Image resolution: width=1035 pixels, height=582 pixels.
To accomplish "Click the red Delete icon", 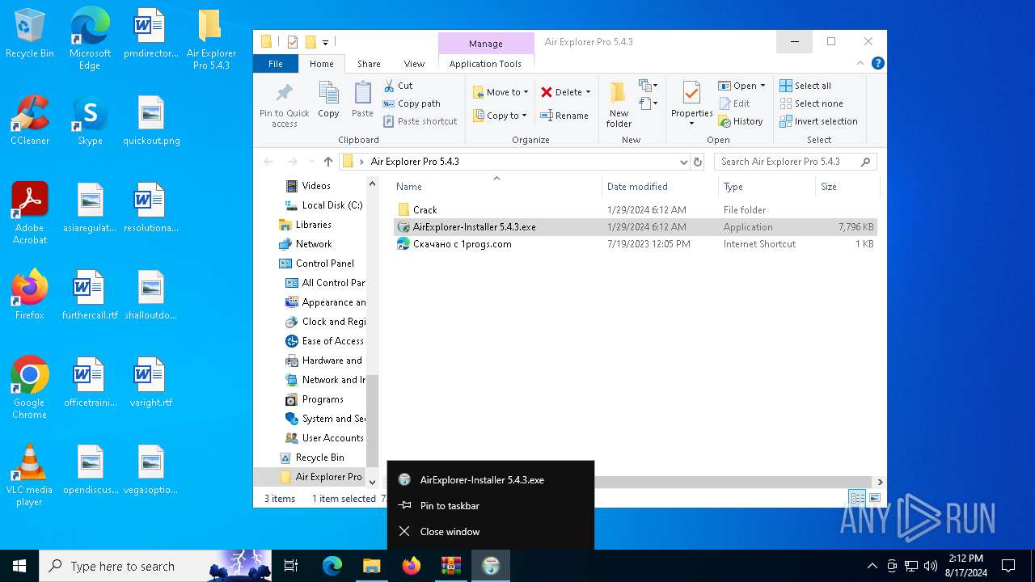I will coord(547,92).
